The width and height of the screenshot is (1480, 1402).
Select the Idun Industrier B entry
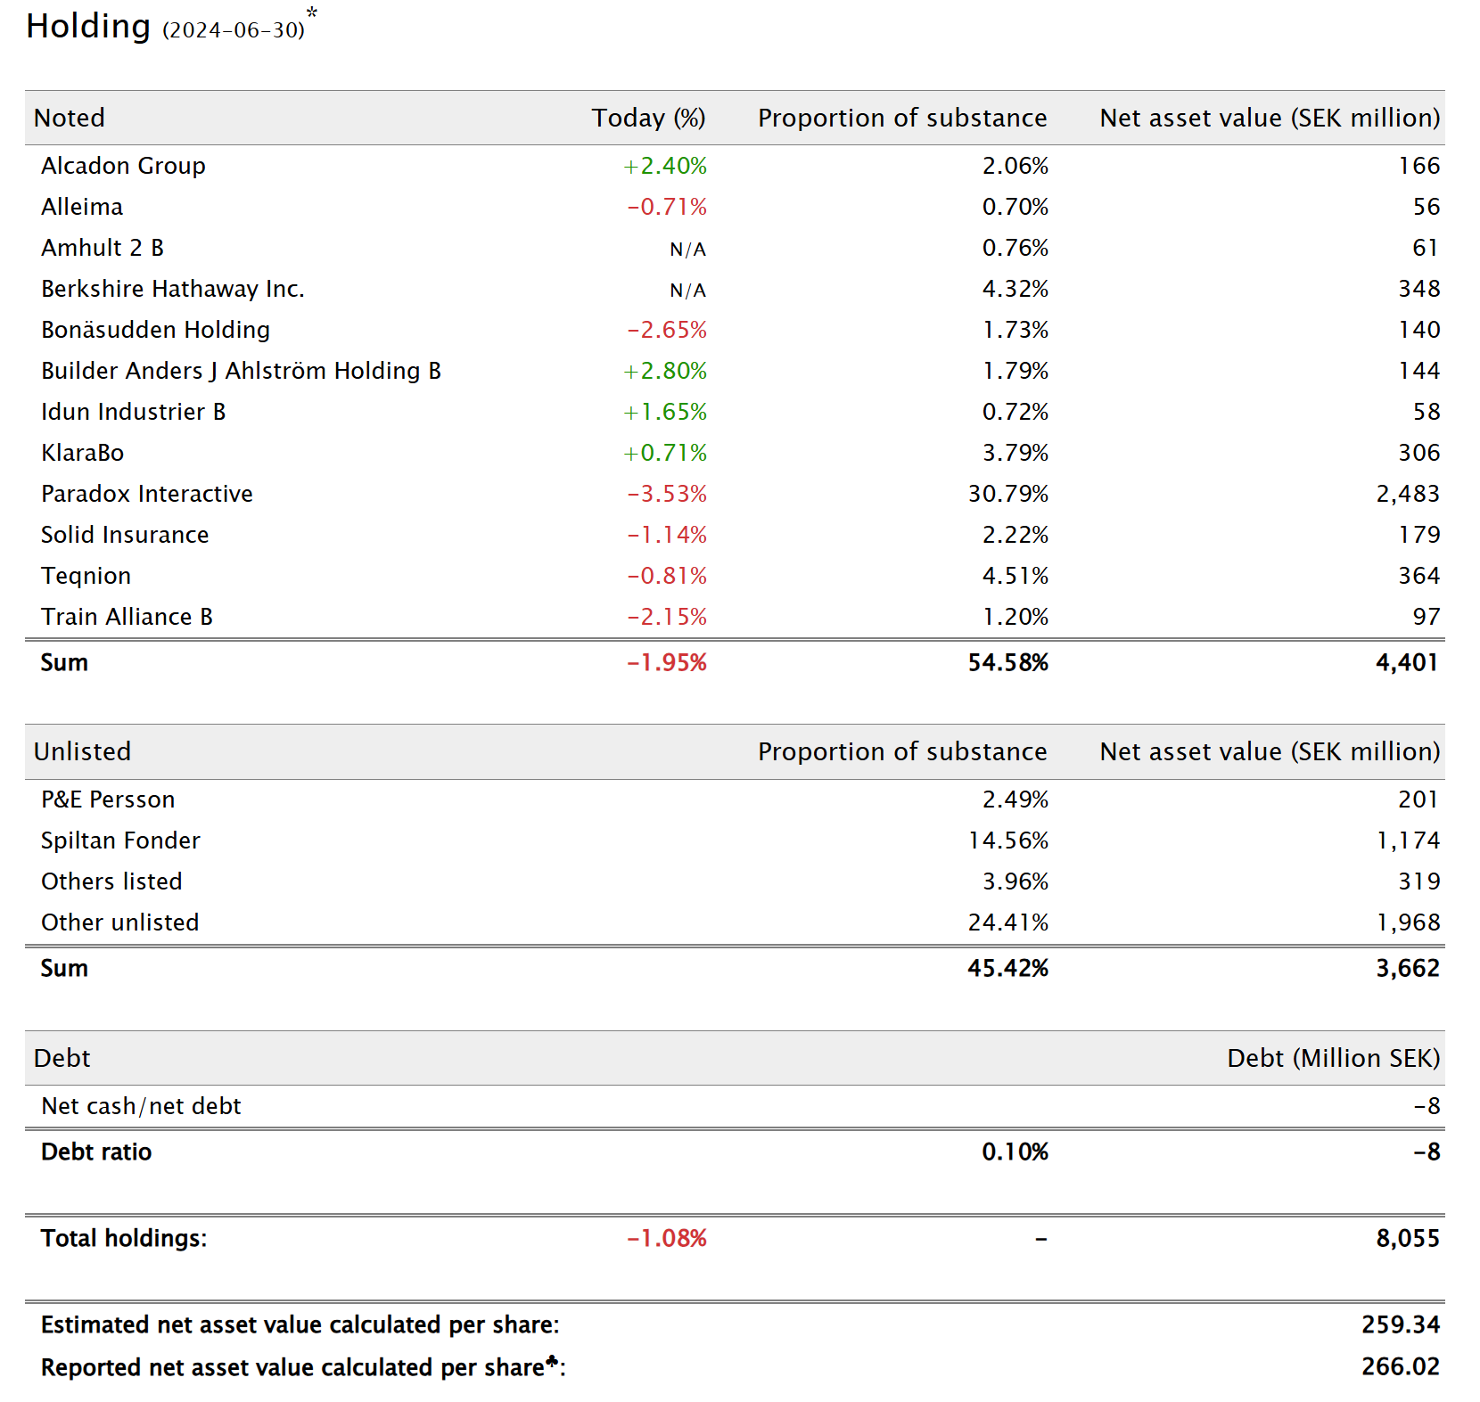pos(133,412)
